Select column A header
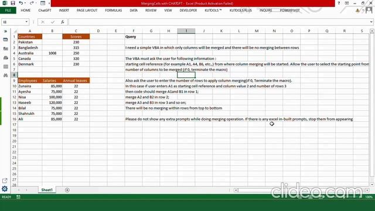The height and width of the screenshot is (211, 375). 30,31
